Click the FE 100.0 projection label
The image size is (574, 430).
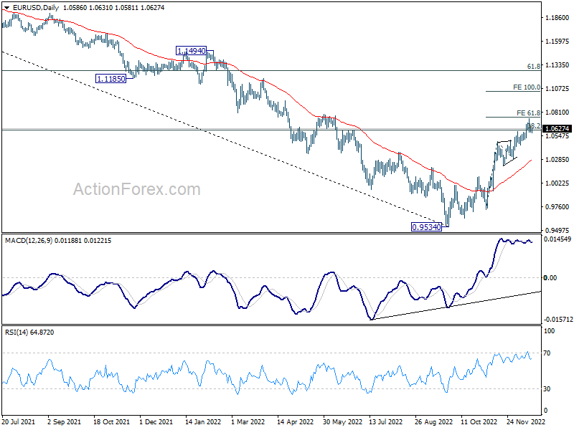click(x=527, y=87)
